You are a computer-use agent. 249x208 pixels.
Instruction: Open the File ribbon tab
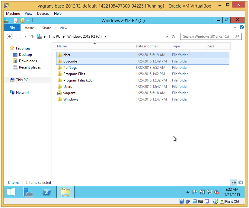12,27
